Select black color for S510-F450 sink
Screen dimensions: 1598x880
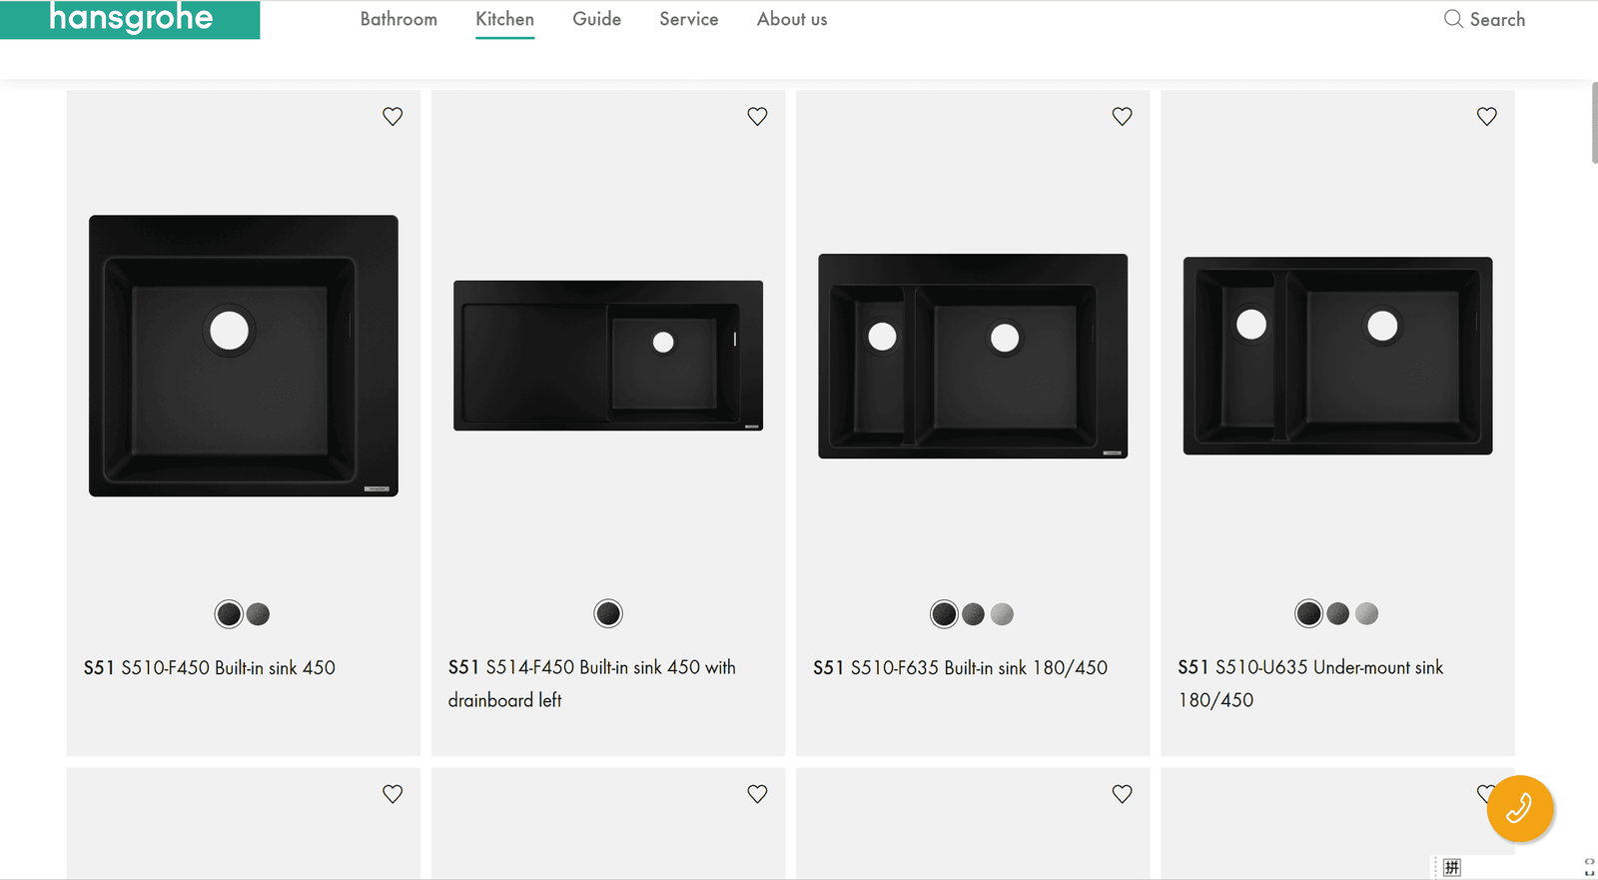pos(229,613)
